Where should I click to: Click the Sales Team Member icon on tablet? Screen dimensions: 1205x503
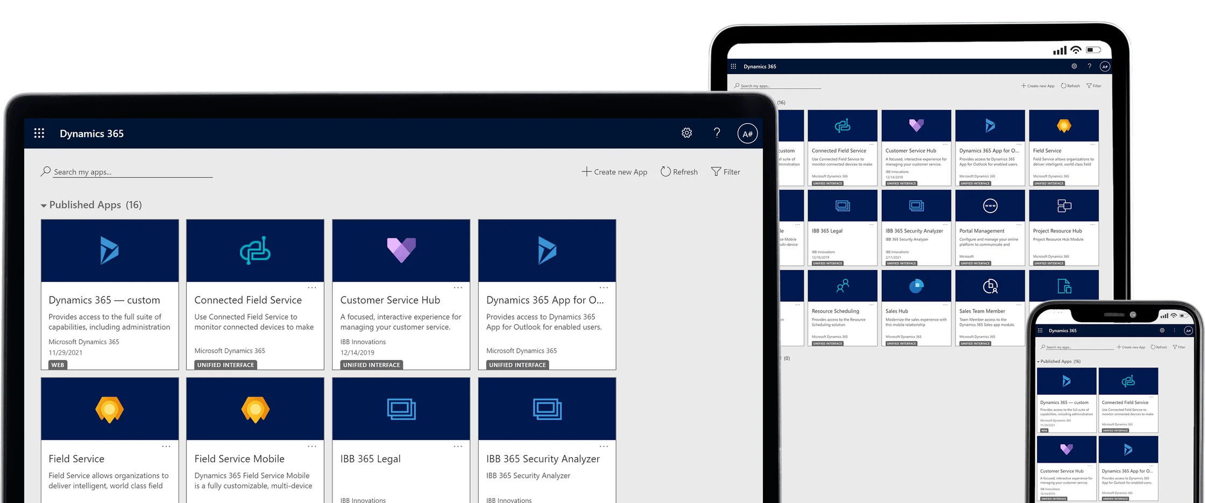[990, 286]
